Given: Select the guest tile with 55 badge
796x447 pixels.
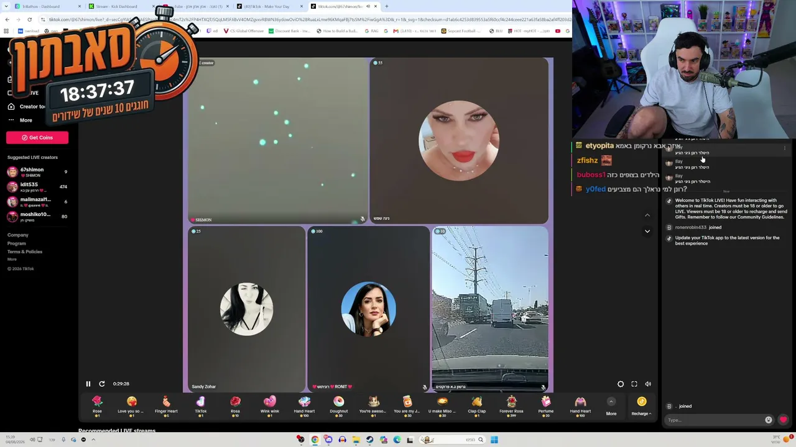Looking at the screenshot, I should (x=459, y=140).
